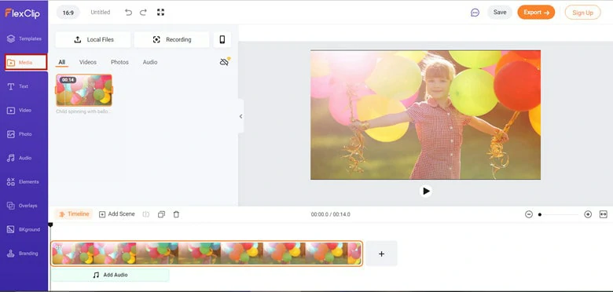
Task: Click the timeline zoom slider handle
Action: 540,214
